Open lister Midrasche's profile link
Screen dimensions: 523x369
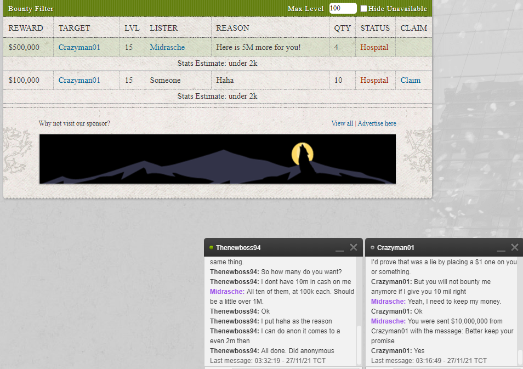(x=167, y=47)
